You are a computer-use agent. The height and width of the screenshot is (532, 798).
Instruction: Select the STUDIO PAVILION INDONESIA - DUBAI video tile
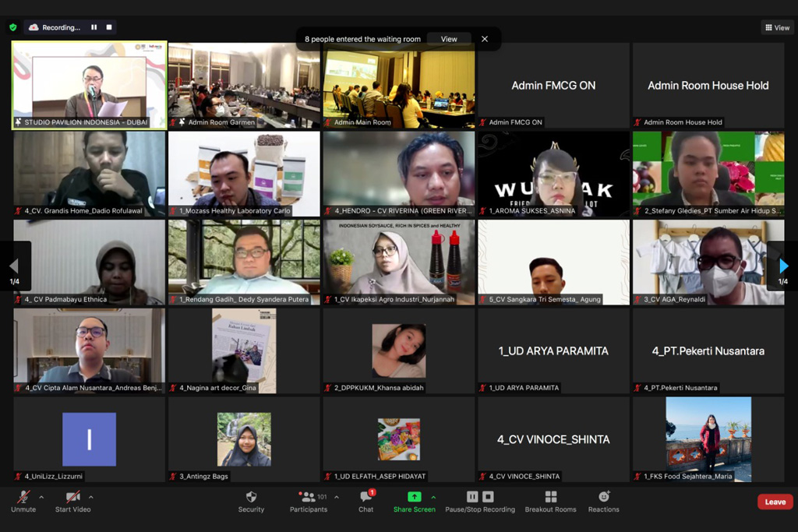(x=89, y=86)
